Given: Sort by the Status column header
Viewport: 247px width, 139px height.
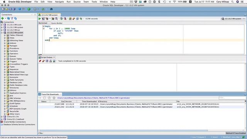Looking at the screenshot, I should pos(44,102).
